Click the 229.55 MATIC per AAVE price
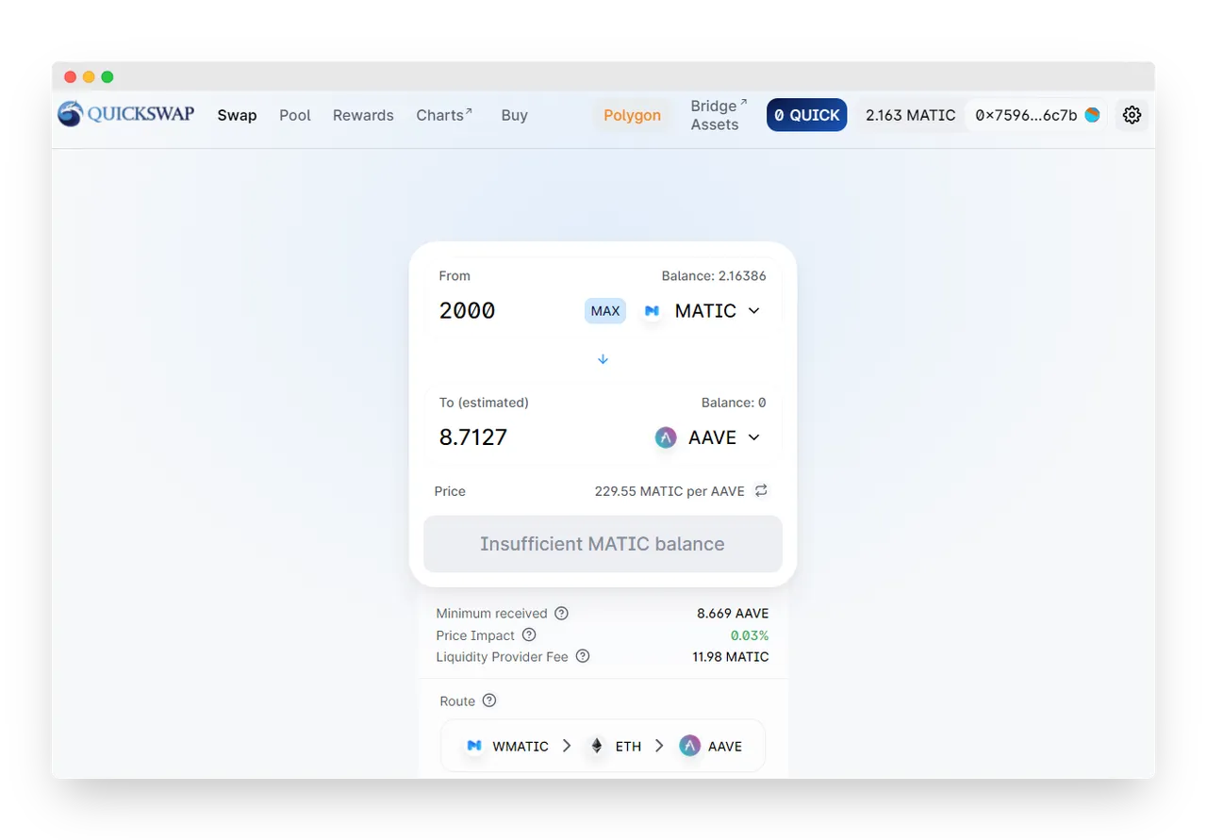This screenshot has width=1207, height=840. point(670,491)
